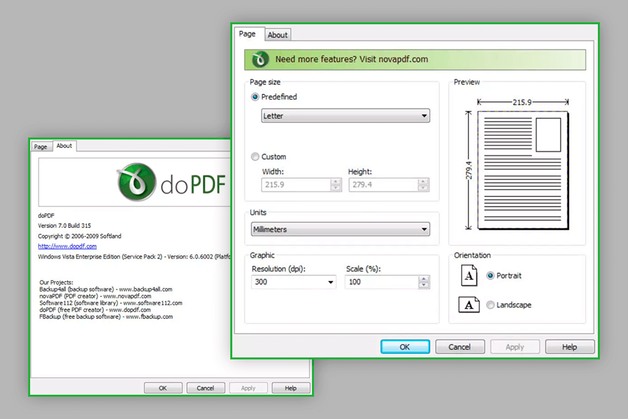Viewport: 628px width, 419px height.
Task: Click the Portrait page orientation icon
Action: point(468,276)
